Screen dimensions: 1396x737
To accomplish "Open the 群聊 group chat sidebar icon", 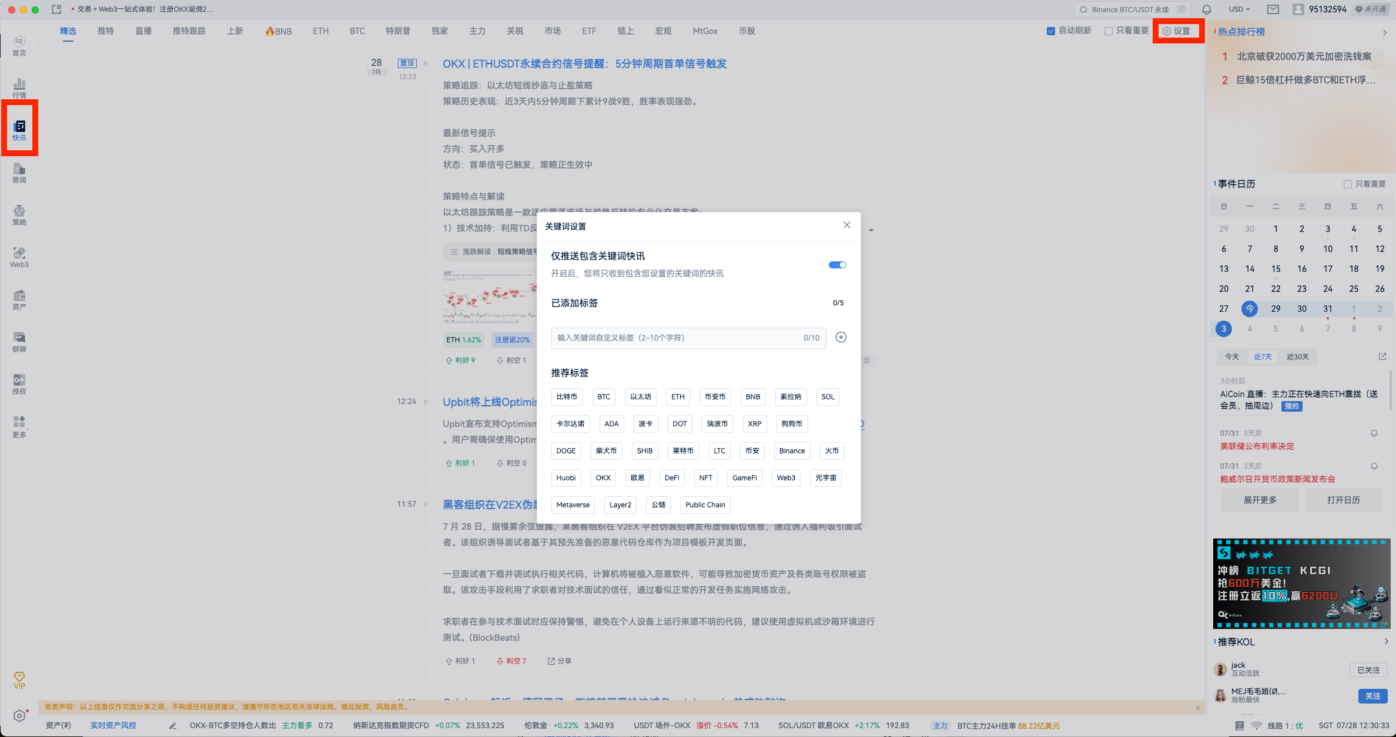I will (19, 342).
